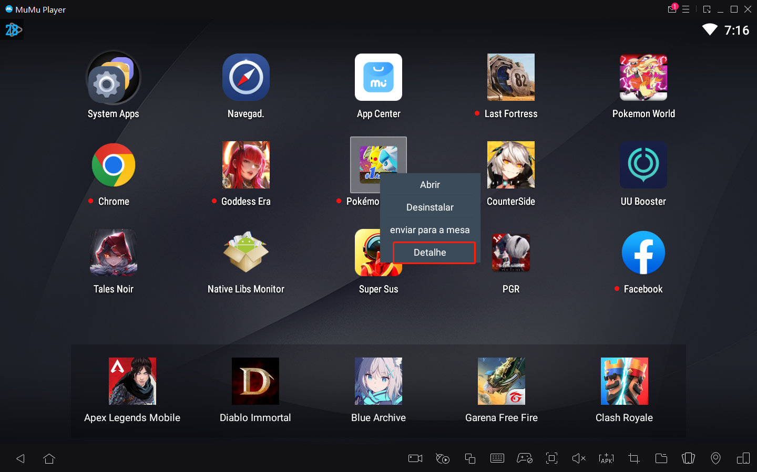This screenshot has width=757, height=472.
Task: Launch Facebook app
Action: click(x=643, y=253)
